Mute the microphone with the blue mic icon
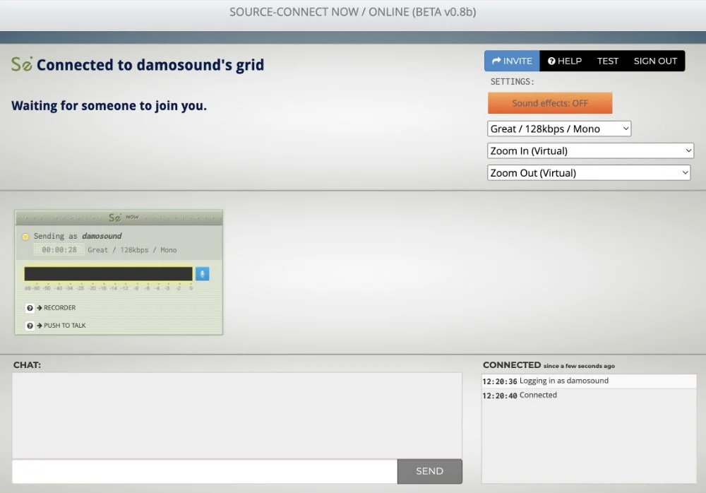 tap(202, 273)
